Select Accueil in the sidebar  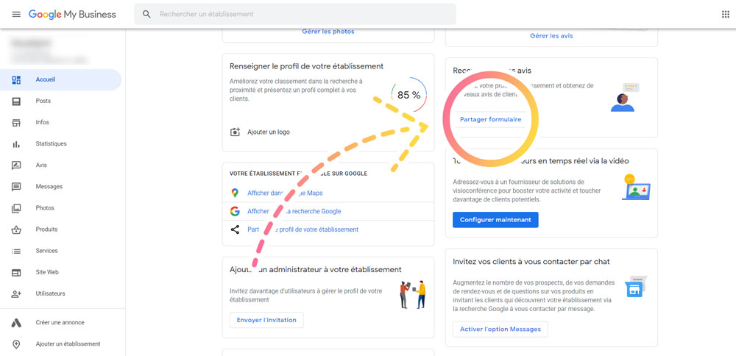[60, 79]
